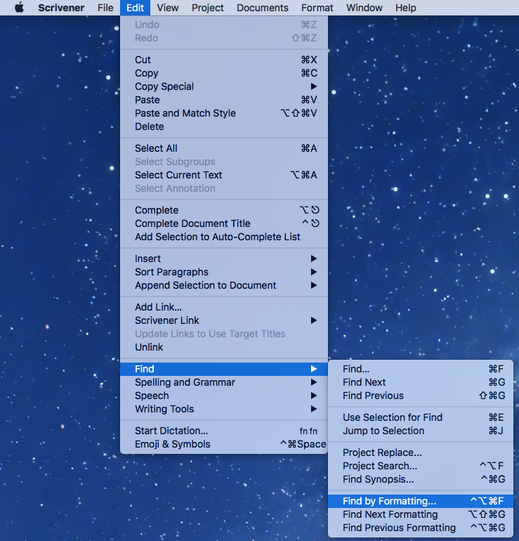Open the Project menu
Screen dimensions: 519x541
click(x=208, y=8)
